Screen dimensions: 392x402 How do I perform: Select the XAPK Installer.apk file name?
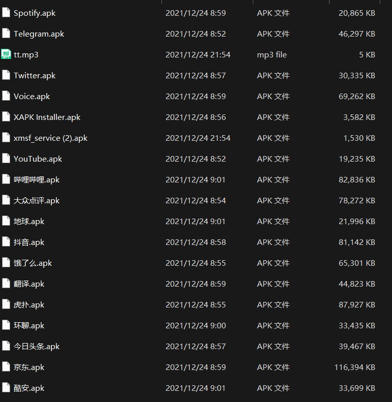[47, 117]
